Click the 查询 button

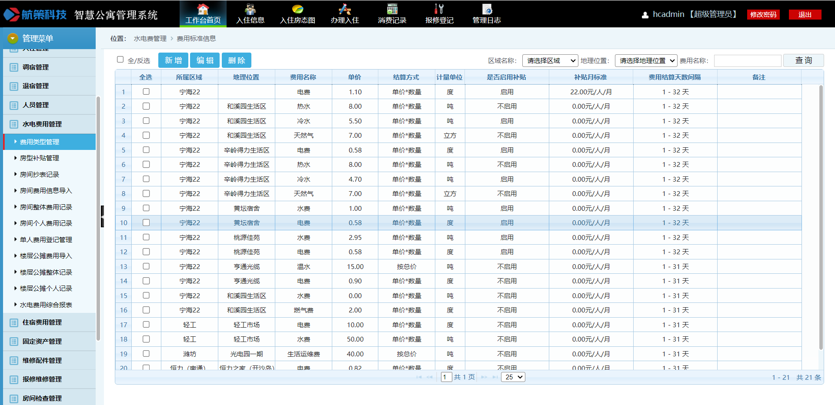(x=803, y=60)
